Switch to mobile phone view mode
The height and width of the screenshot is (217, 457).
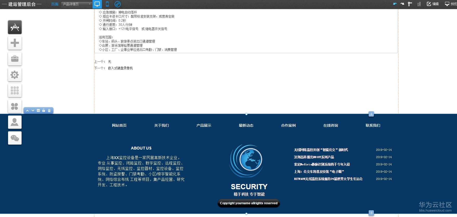[x=107, y=4]
